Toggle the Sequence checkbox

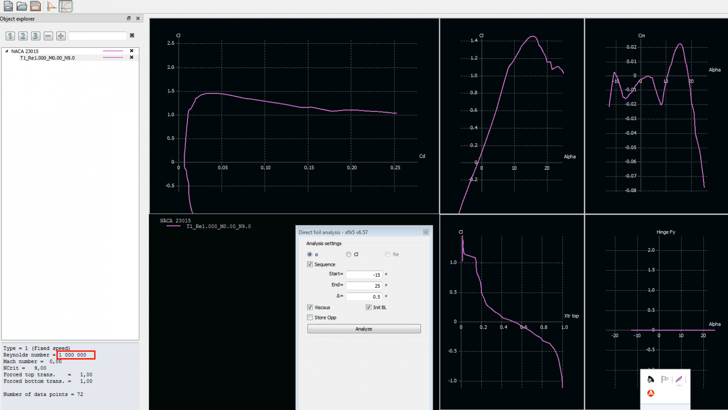click(310, 264)
